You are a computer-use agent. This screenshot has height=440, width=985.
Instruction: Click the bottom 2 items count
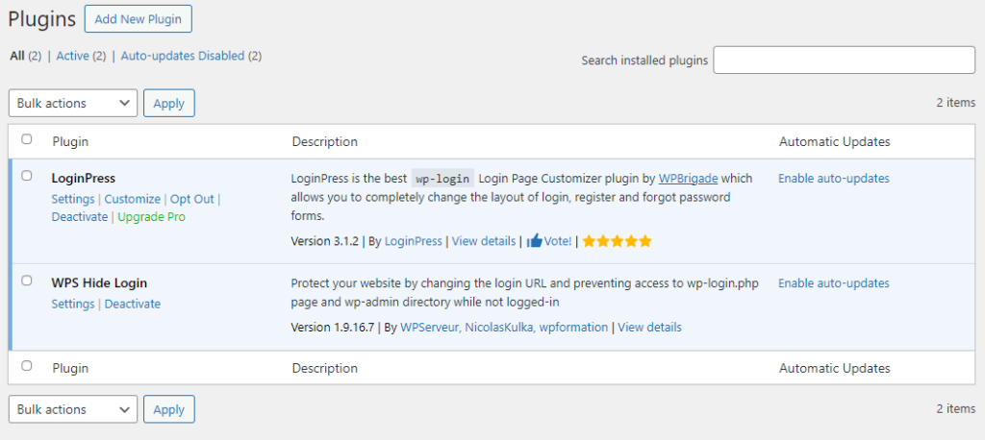click(x=955, y=408)
